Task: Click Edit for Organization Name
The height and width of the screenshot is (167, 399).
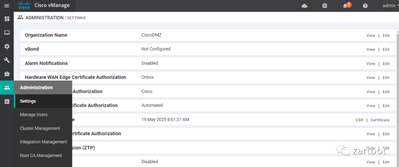Action: [386, 35]
